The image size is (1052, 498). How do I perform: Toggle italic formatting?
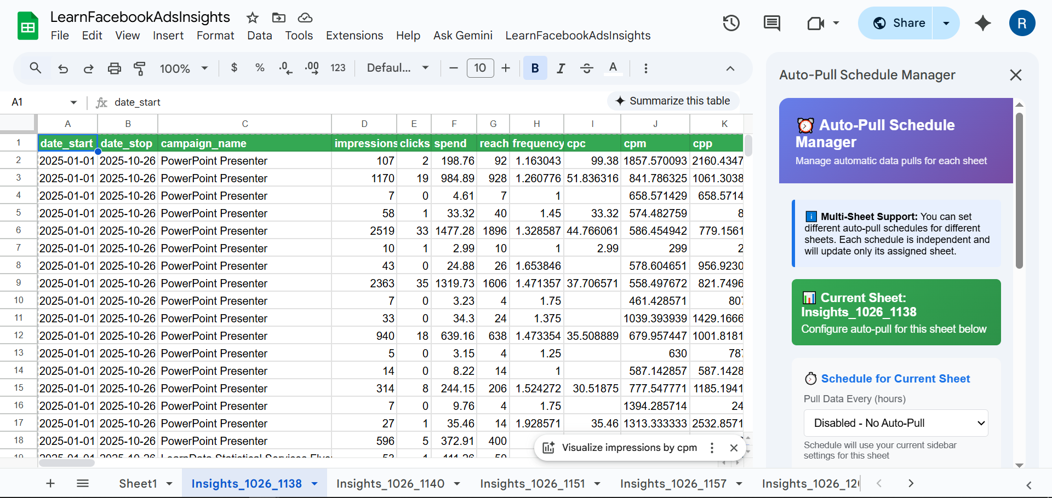(x=561, y=68)
